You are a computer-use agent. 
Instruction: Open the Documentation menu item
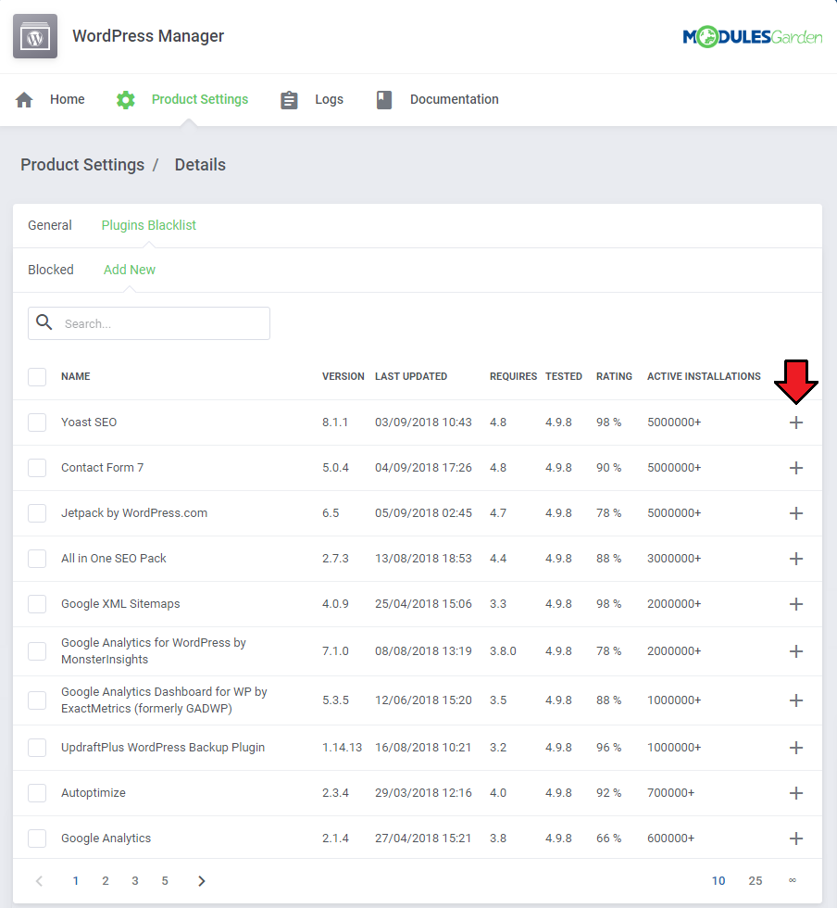click(455, 100)
